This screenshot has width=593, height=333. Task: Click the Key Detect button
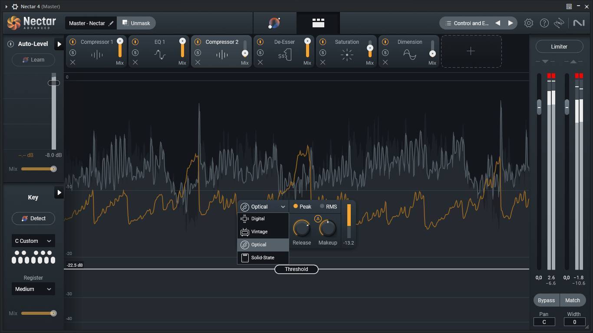33,219
